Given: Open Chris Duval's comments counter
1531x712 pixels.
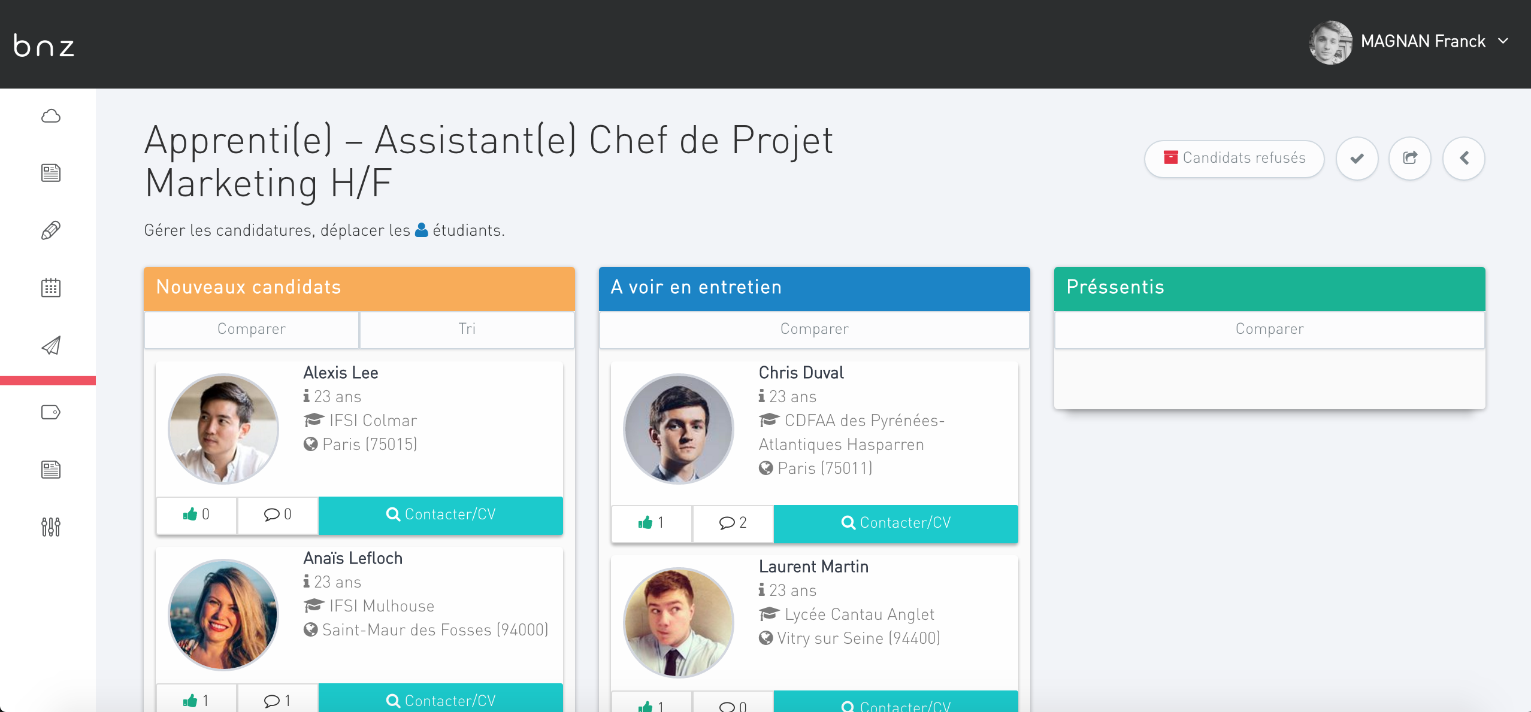Looking at the screenshot, I should click(x=733, y=523).
